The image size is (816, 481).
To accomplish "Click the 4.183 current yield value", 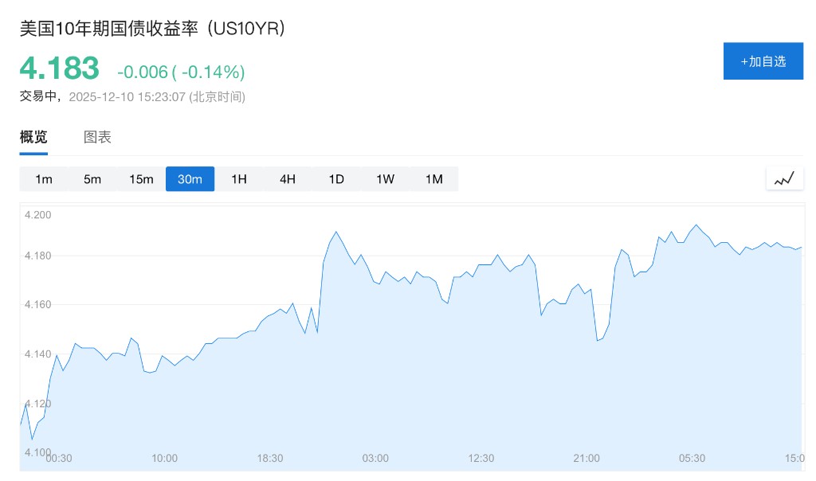I will [x=60, y=68].
